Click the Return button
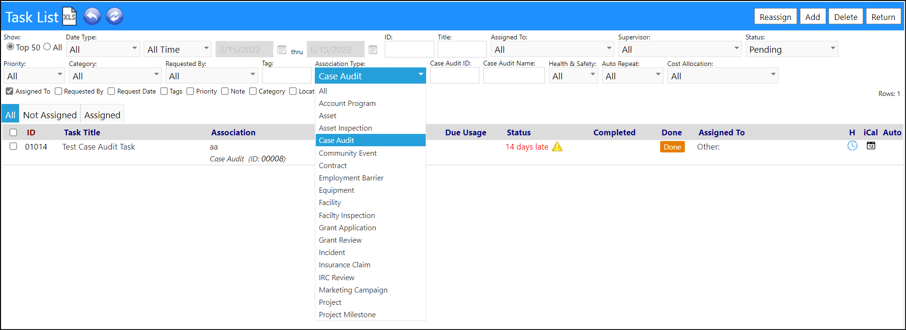 883,17
